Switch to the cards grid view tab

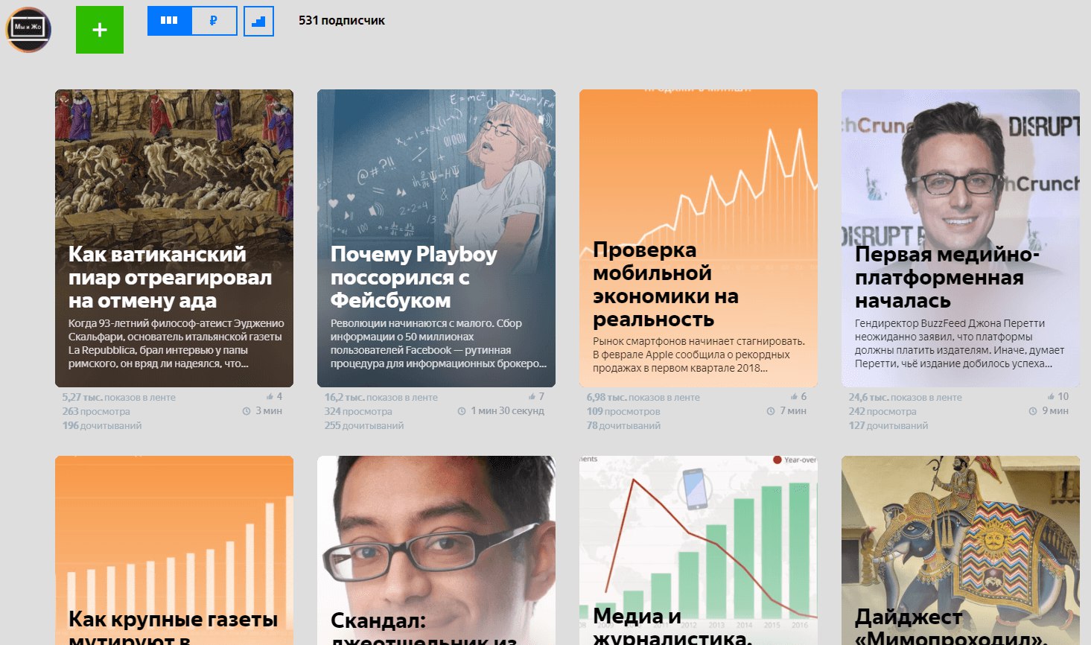(169, 21)
